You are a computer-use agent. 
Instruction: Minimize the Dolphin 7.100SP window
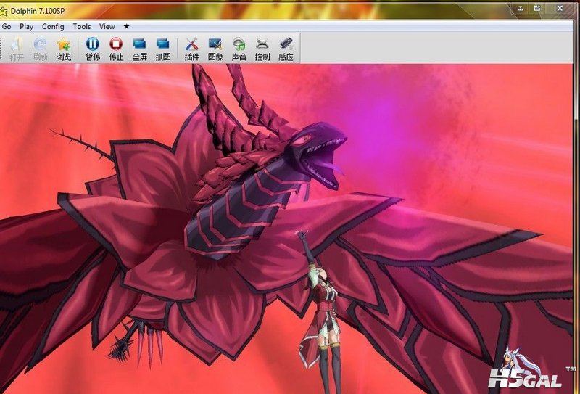(x=521, y=9)
